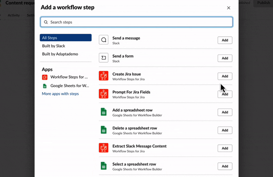
Task: Add the Extract Slack Message Content step
Action: [x=225, y=148]
